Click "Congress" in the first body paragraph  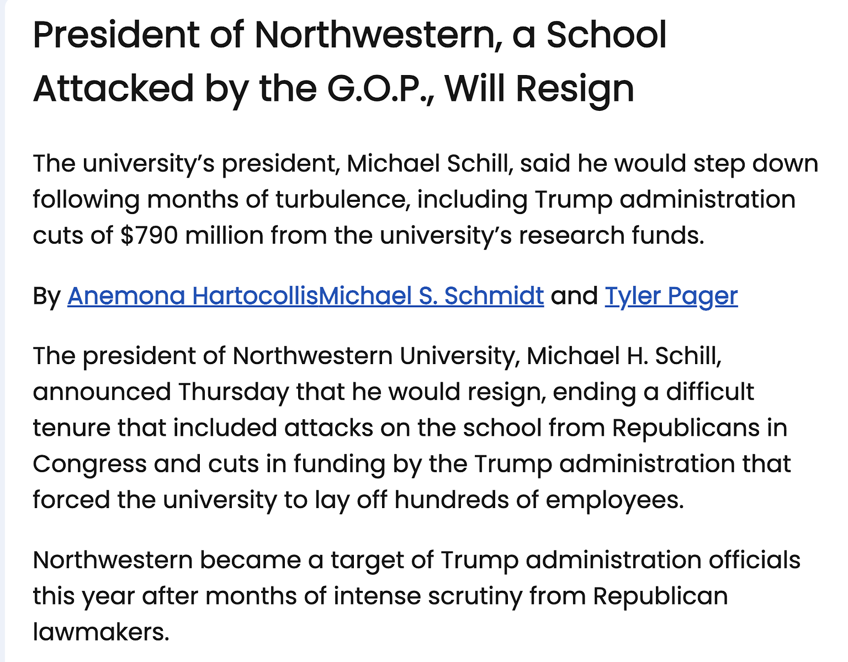tap(89, 464)
